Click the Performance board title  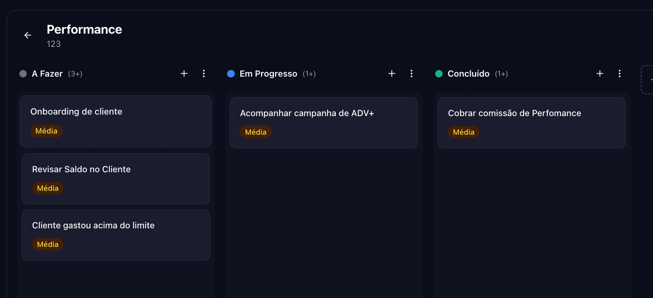point(84,30)
